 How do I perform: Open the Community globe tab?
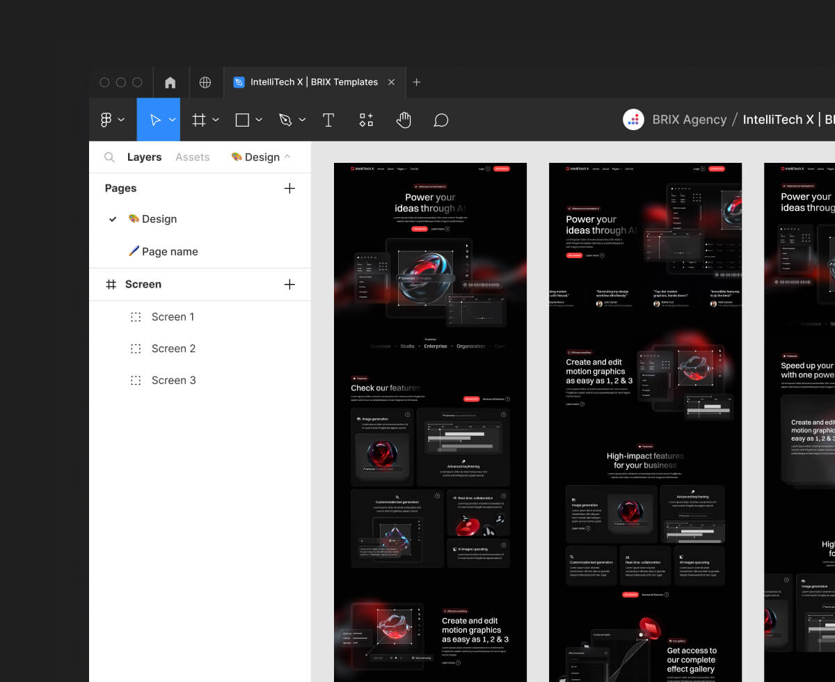205,82
